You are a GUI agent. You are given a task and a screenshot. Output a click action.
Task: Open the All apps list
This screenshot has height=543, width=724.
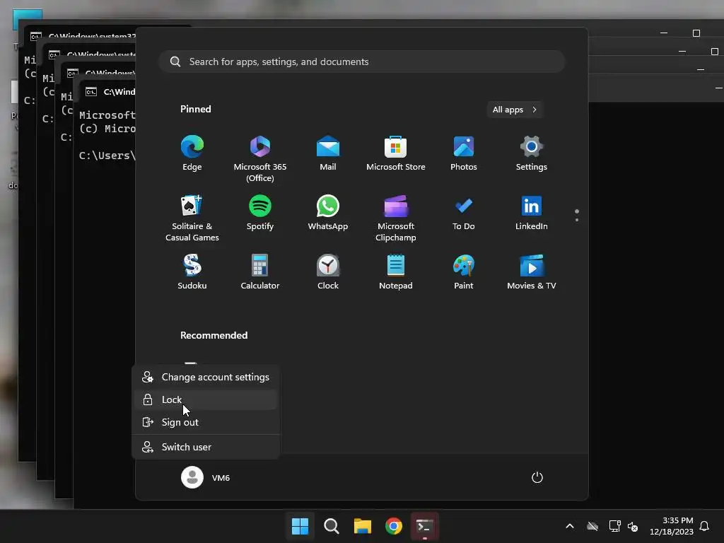(x=515, y=110)
